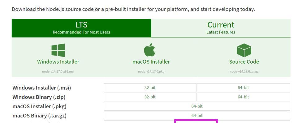Open the green macOS Installer heading link
This screenshot has height=123, width=302.
[151, 62]
